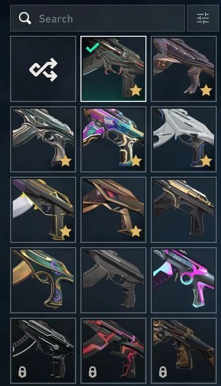Click the lock icon on the gold-ornate skin
Image resolution: width=221 pixels, height=386 pixels.
[x=163, y=372]
